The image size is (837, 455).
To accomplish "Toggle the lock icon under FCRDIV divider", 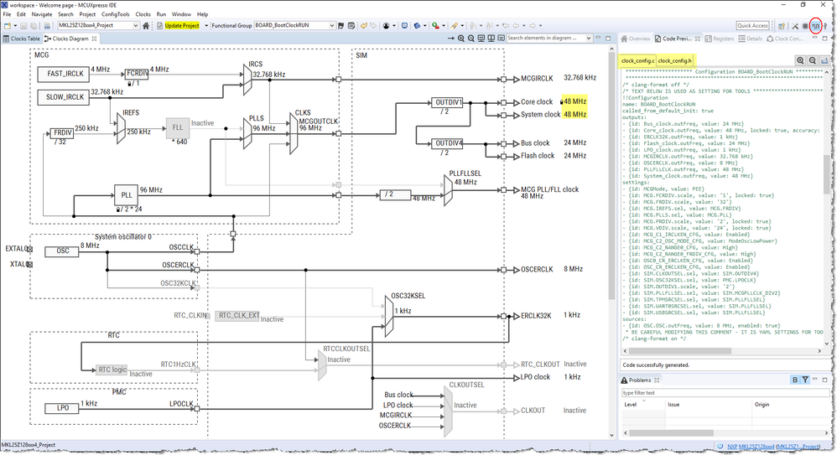I will (129, 84).
